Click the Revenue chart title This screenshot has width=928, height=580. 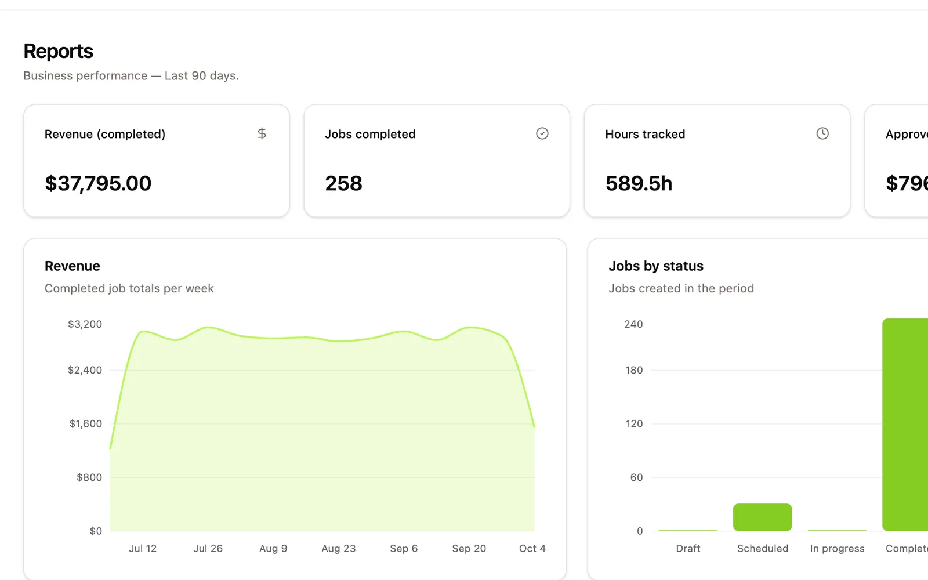coord(72,266)
